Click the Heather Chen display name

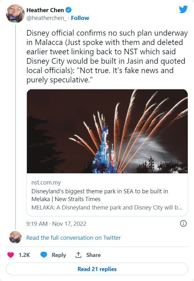45,10
